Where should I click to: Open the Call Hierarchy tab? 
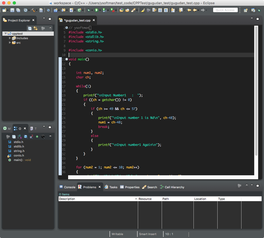tap(172, 187)
